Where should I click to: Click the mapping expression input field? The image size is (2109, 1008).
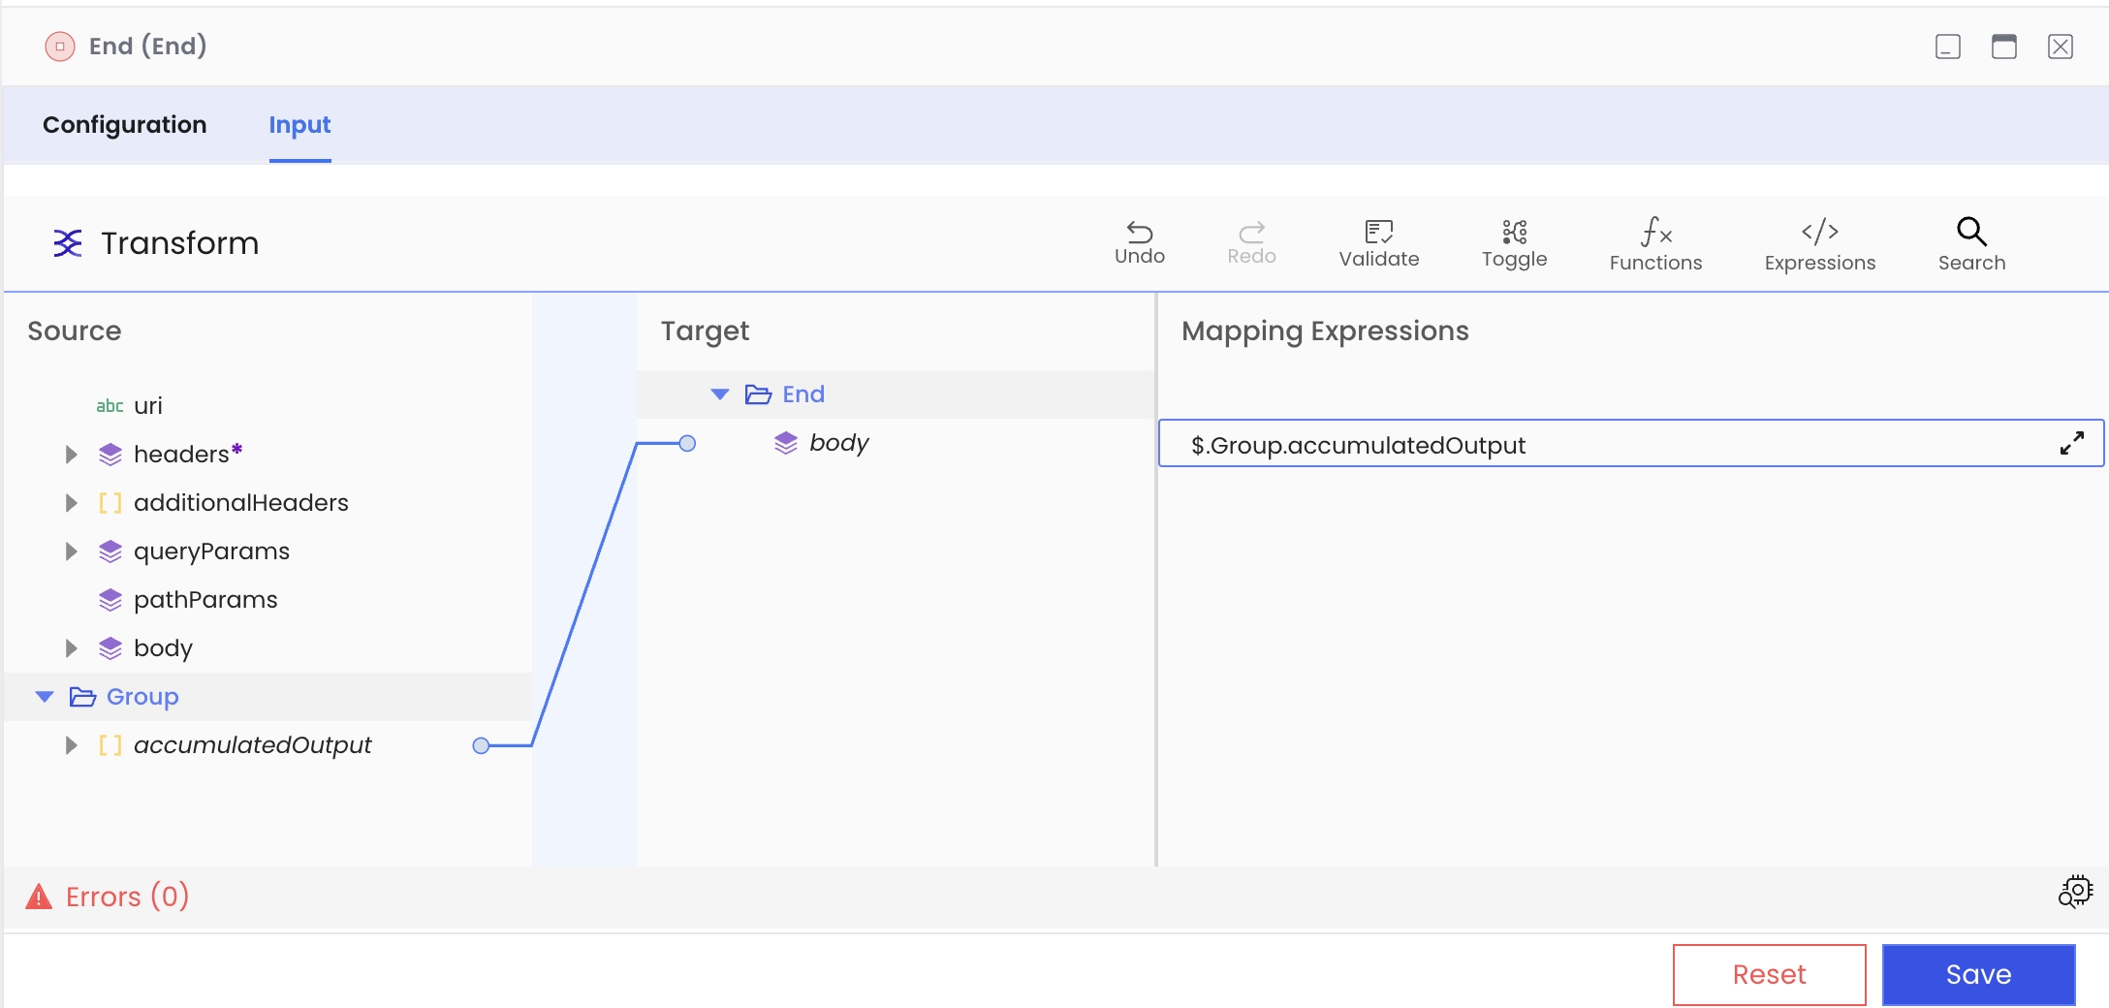point(1609,445)
